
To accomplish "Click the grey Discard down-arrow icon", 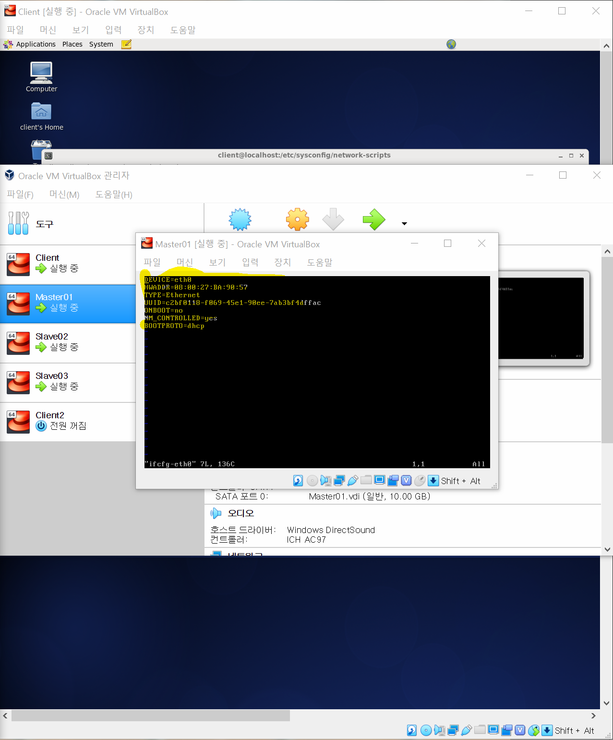I will coord(333,220).
